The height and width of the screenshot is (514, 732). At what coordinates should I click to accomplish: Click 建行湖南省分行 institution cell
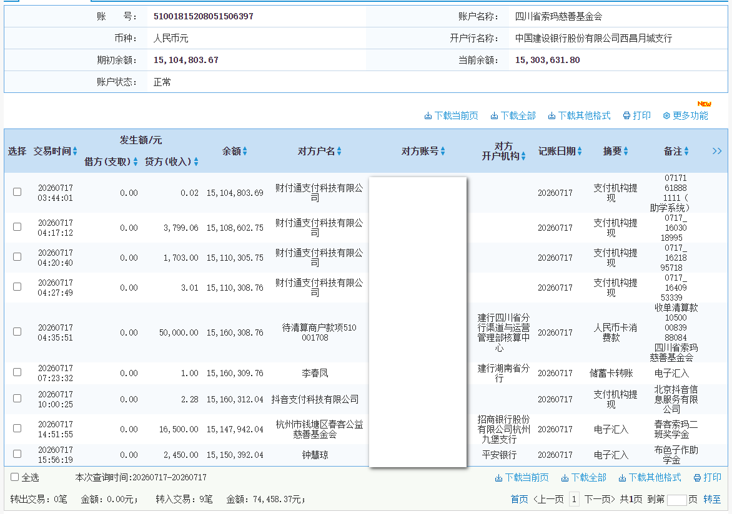[503, 373]
